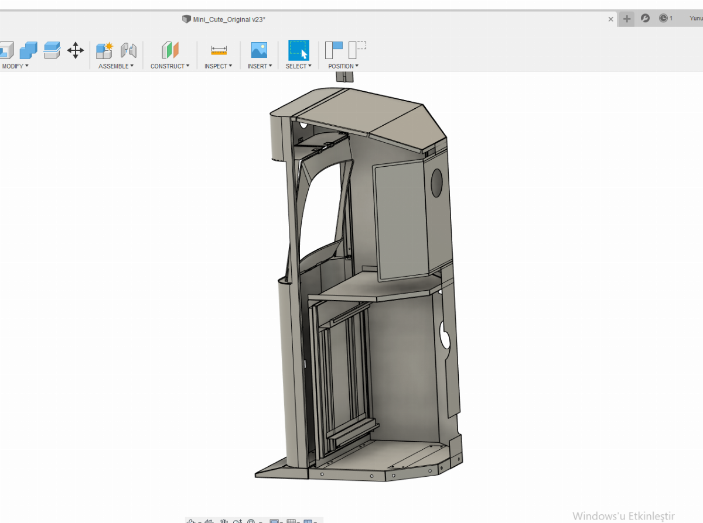703x523 pixels.
Task: Open a new design tab with plus
Action: point(627,19)
